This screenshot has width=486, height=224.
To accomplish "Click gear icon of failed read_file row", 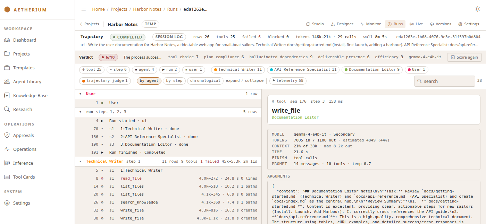I will coord(102,179).
